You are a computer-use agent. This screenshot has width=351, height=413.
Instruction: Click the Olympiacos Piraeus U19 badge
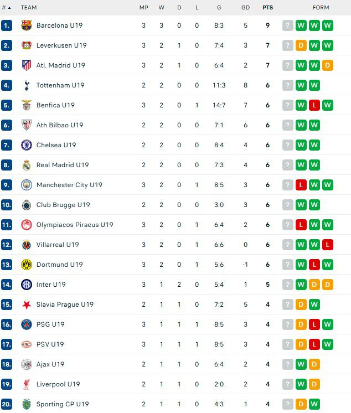click(27, 225)
